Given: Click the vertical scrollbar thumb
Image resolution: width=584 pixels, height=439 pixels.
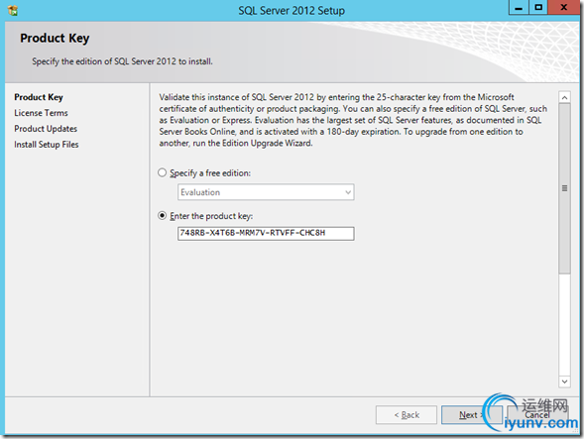Looking at the screenshot, I should [564, 188].
